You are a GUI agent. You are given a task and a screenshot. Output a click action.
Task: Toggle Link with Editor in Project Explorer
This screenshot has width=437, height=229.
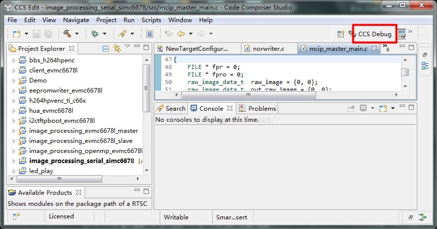117,49
